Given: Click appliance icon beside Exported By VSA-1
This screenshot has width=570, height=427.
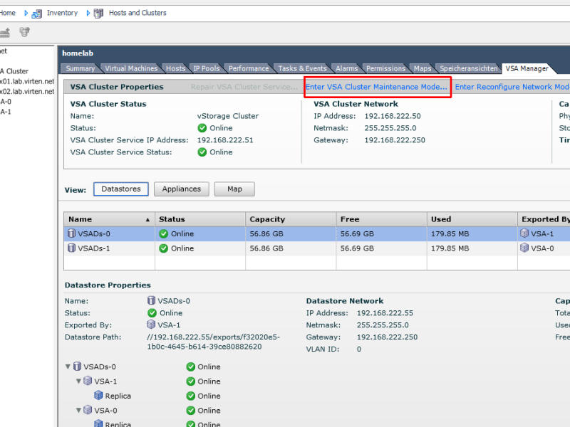Looking at the screenshot, I should tap(151, 324).
